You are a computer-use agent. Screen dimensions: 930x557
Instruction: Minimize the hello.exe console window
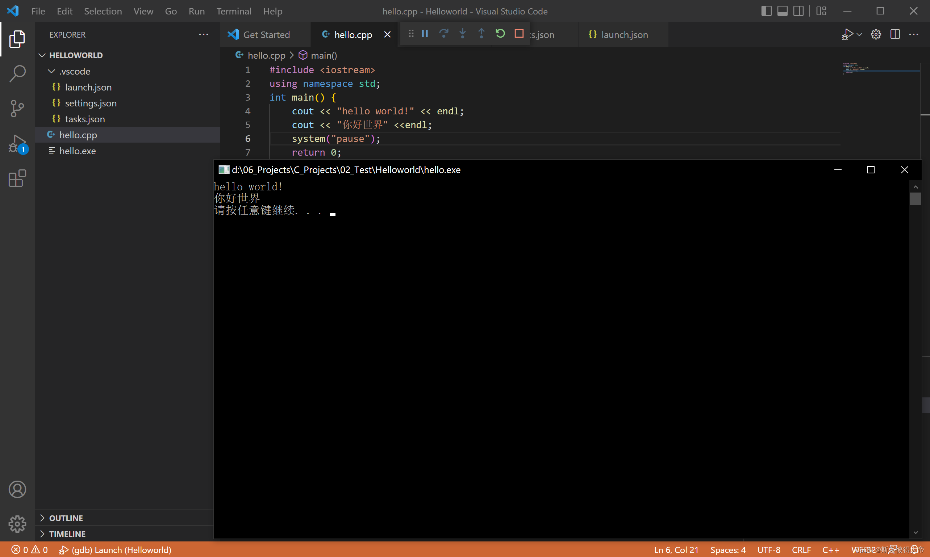click(838, 170)
